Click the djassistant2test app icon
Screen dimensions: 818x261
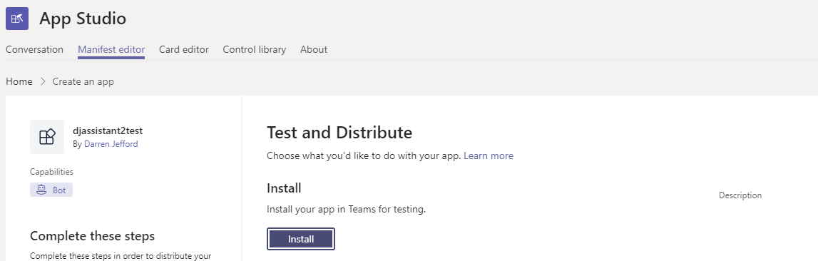[x=47, y=137]
